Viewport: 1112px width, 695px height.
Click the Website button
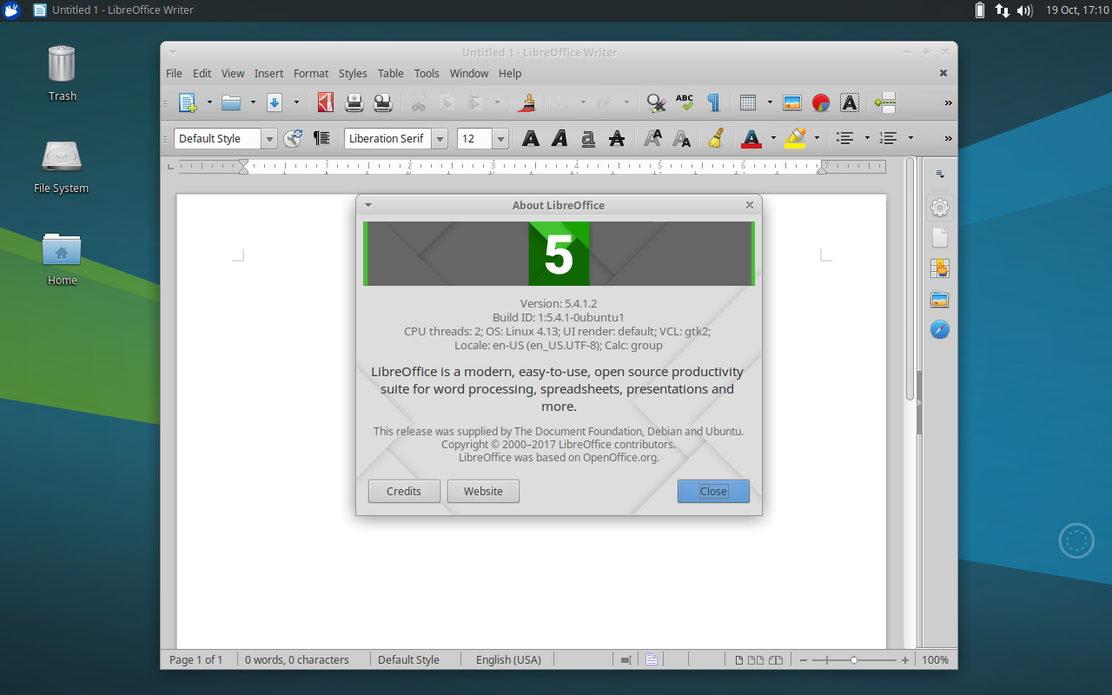click(x=483, y=491)
